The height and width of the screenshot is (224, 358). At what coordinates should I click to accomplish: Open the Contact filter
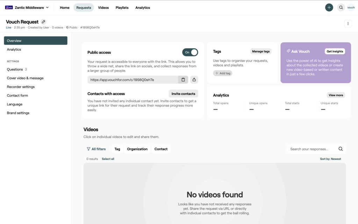(161, 149)
